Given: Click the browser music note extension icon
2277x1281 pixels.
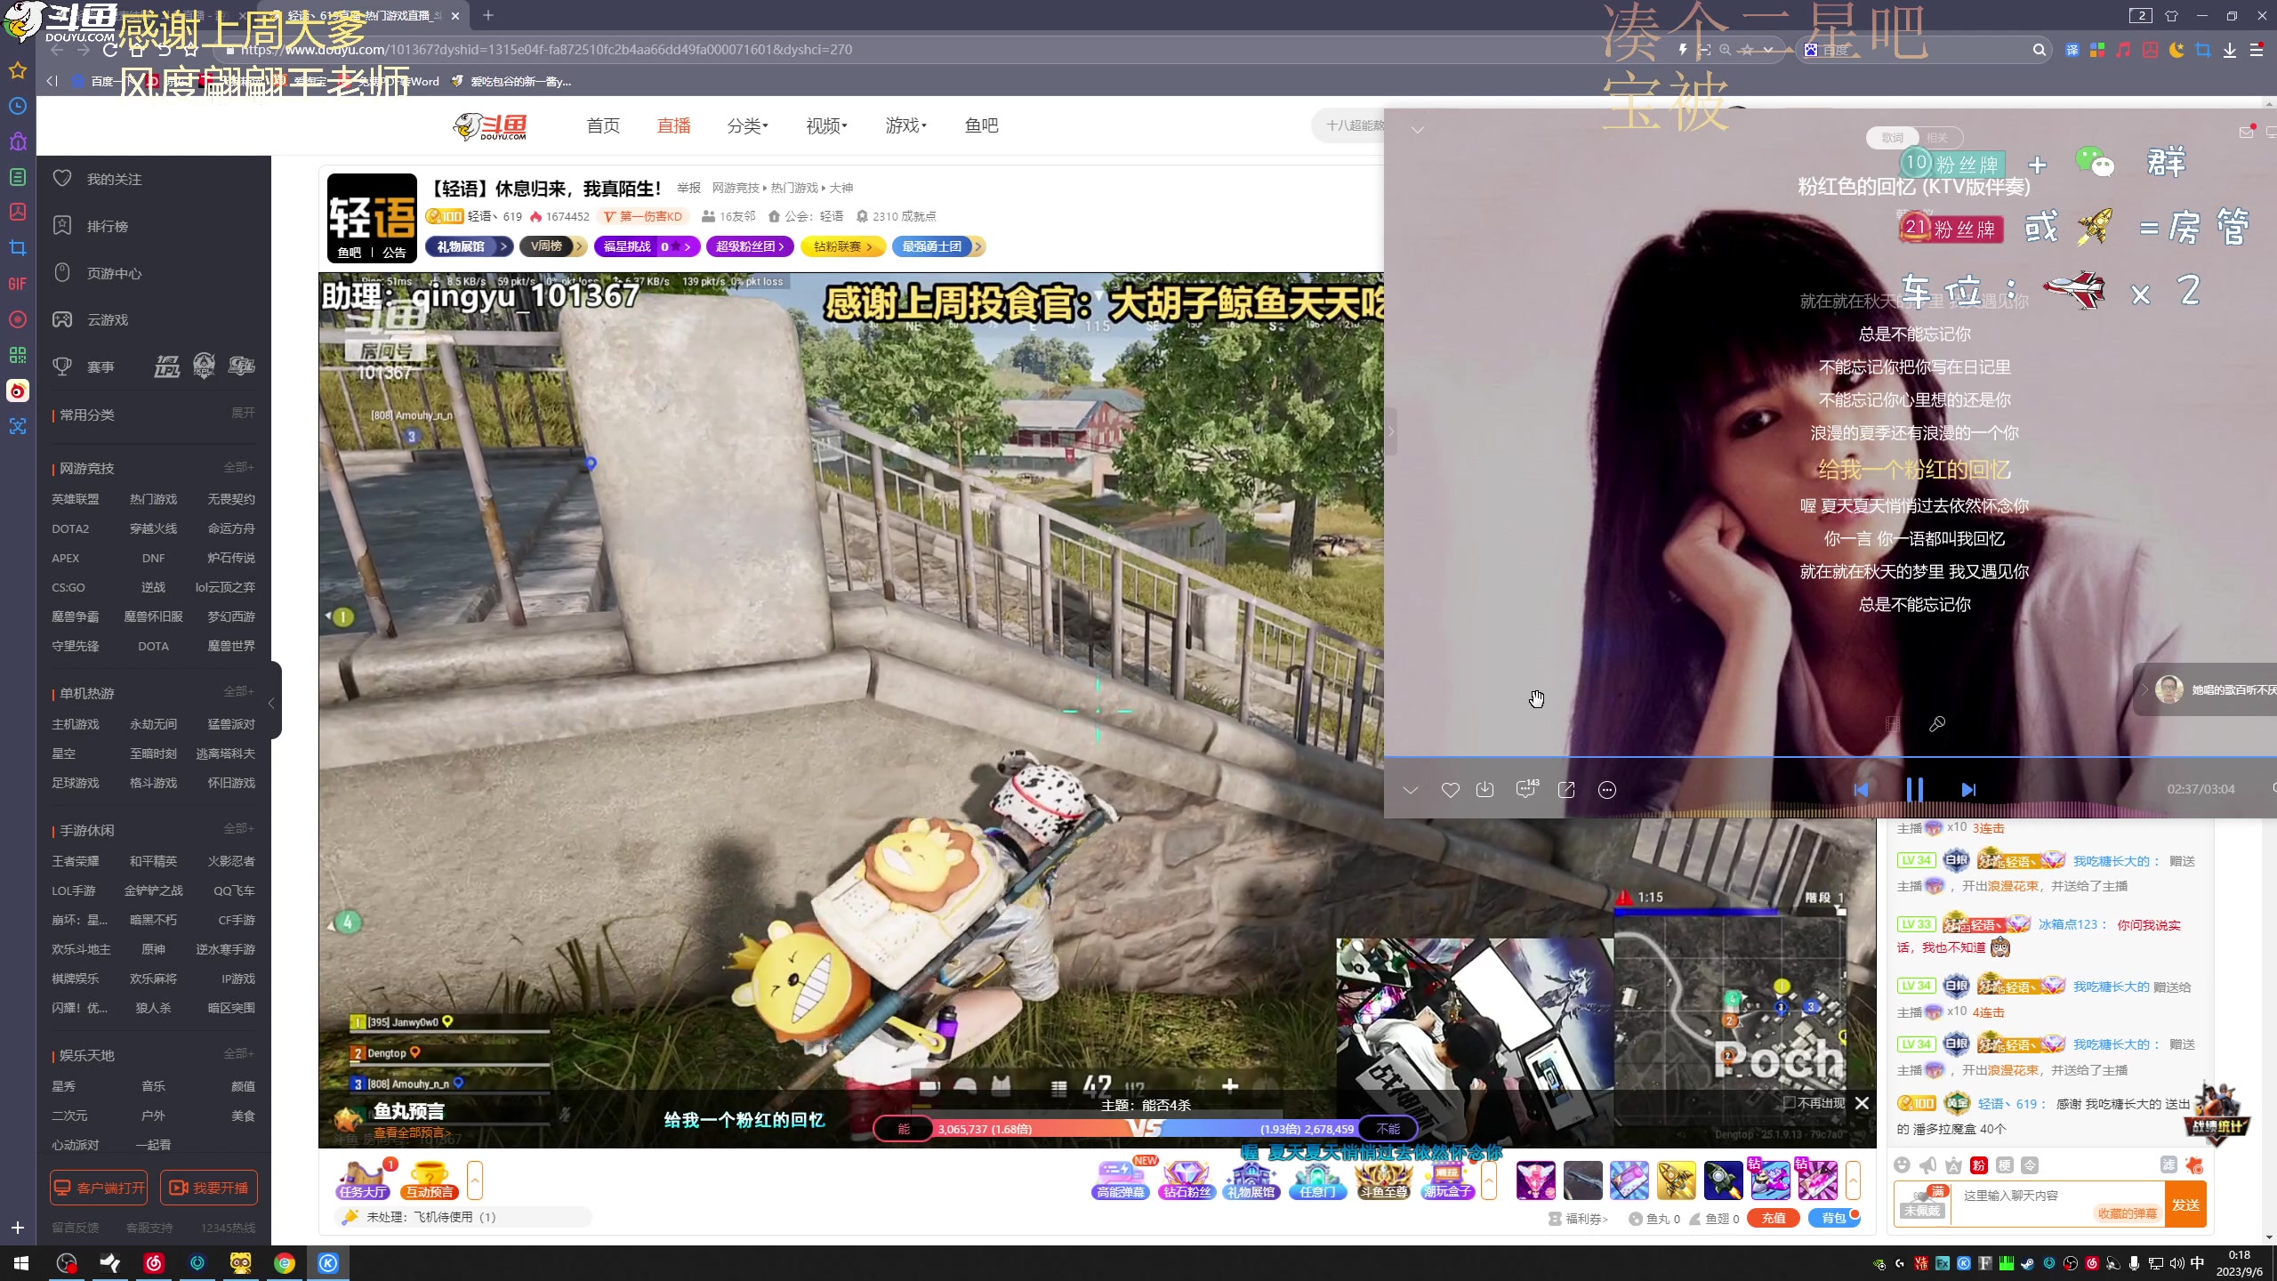Looking at the screenshot, I should click(2123, 50).
